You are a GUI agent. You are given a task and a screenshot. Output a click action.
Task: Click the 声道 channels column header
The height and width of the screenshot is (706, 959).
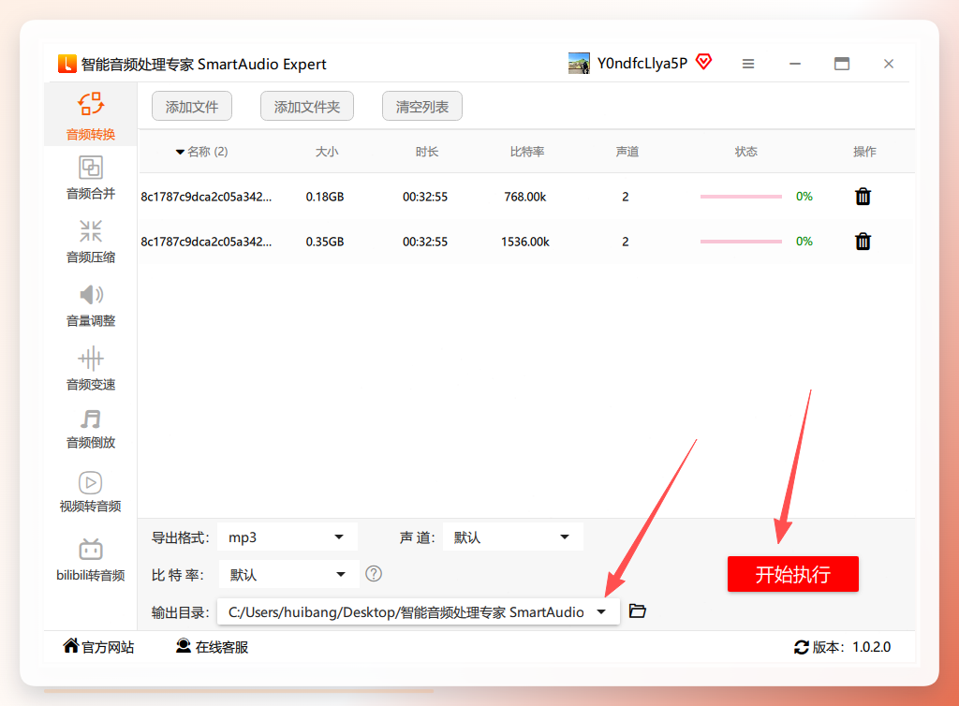(627, 152)
